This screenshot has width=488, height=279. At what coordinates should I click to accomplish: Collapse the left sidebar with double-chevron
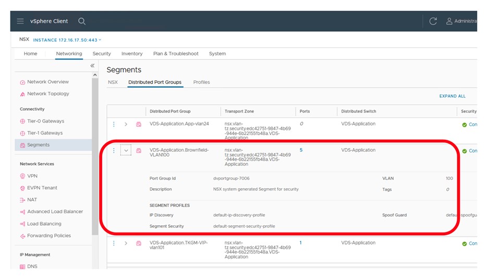[92, 66]
